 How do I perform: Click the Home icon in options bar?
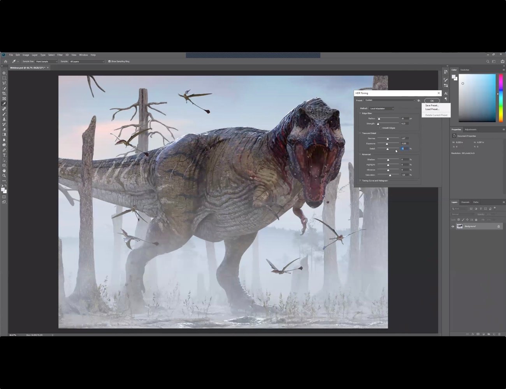click(x=5, y=61)
